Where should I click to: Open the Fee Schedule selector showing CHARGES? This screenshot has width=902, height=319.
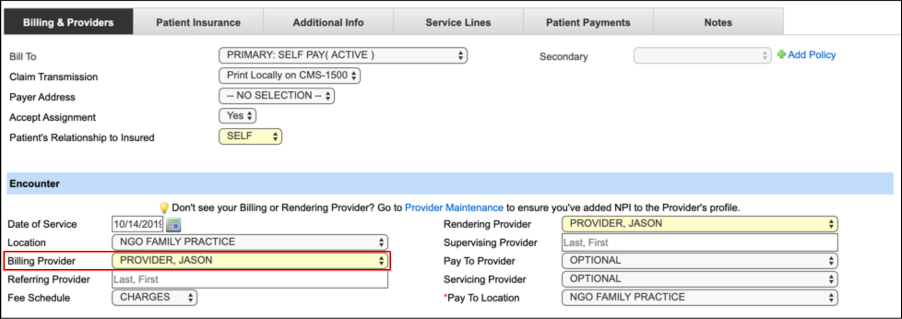click(154, 297)
